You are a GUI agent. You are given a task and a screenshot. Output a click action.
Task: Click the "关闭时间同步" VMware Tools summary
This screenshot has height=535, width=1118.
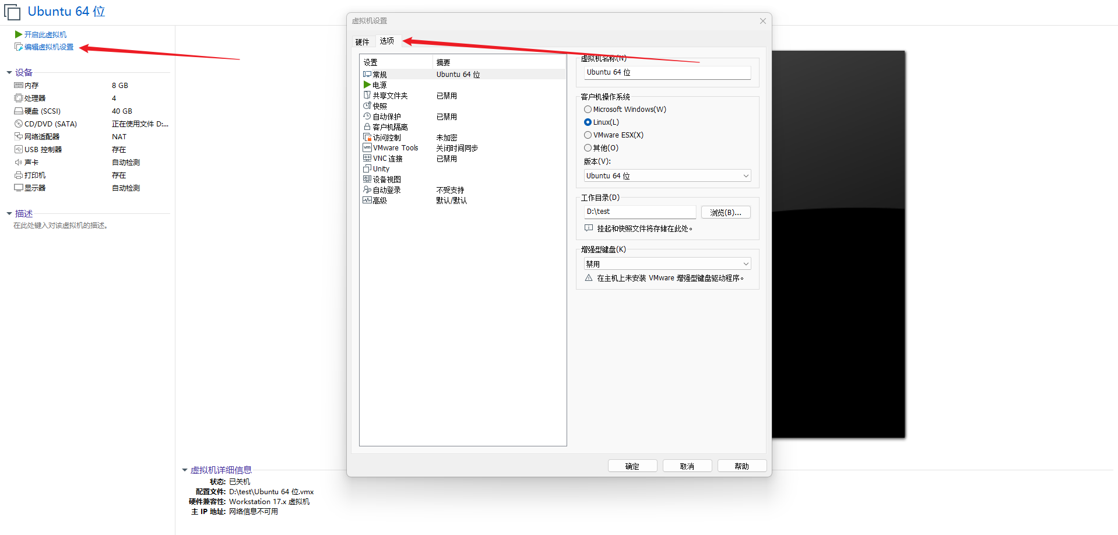click(457, 148)
